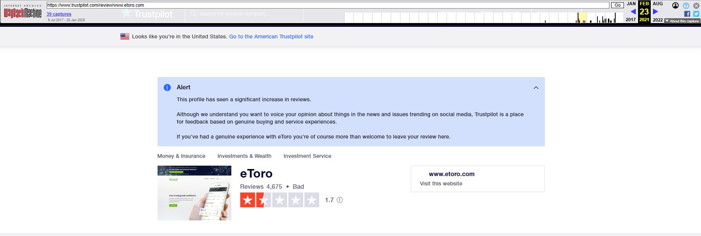Open the Investment Service category

307,156
